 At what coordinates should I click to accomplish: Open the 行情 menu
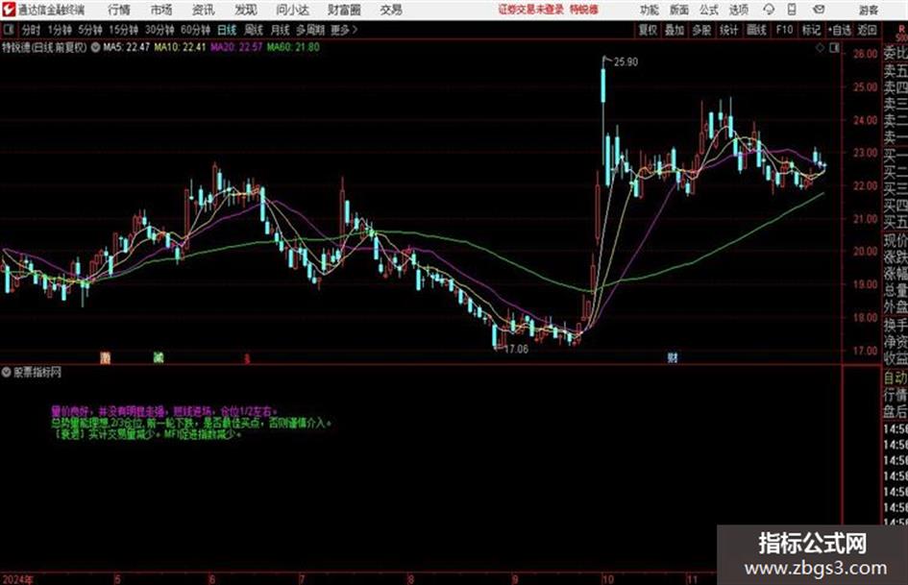(119, 10)
